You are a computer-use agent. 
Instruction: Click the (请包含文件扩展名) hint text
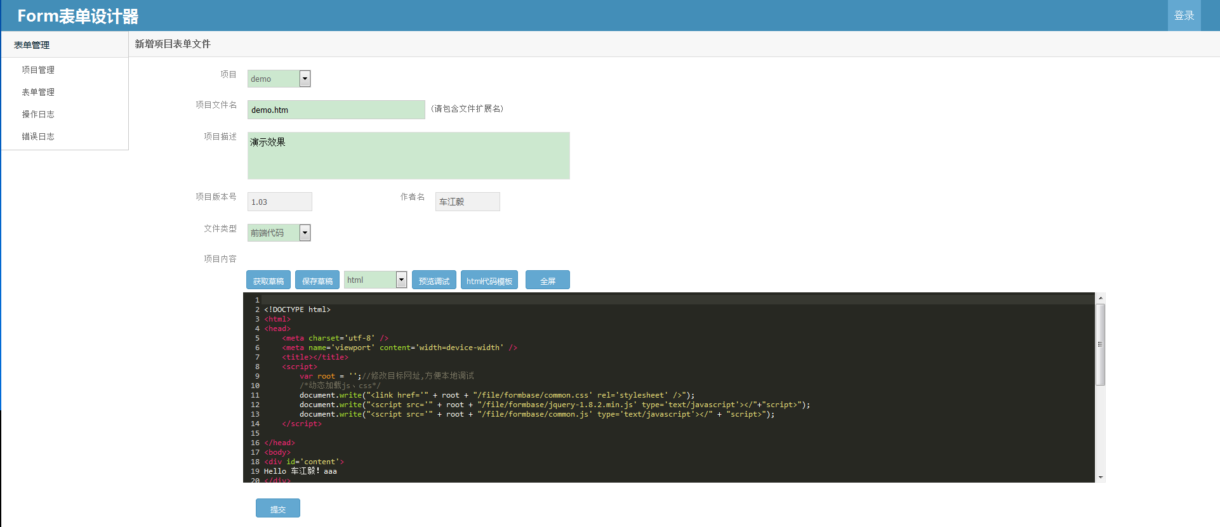pyautogui.click(x=467, y=108)
